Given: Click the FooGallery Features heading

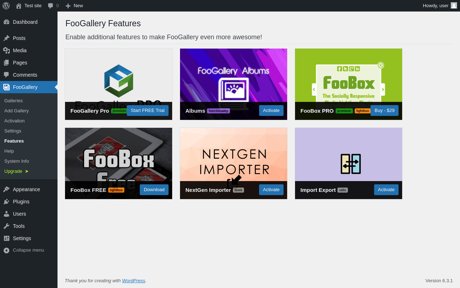Looking at the screenshot, I should (103, 23).
